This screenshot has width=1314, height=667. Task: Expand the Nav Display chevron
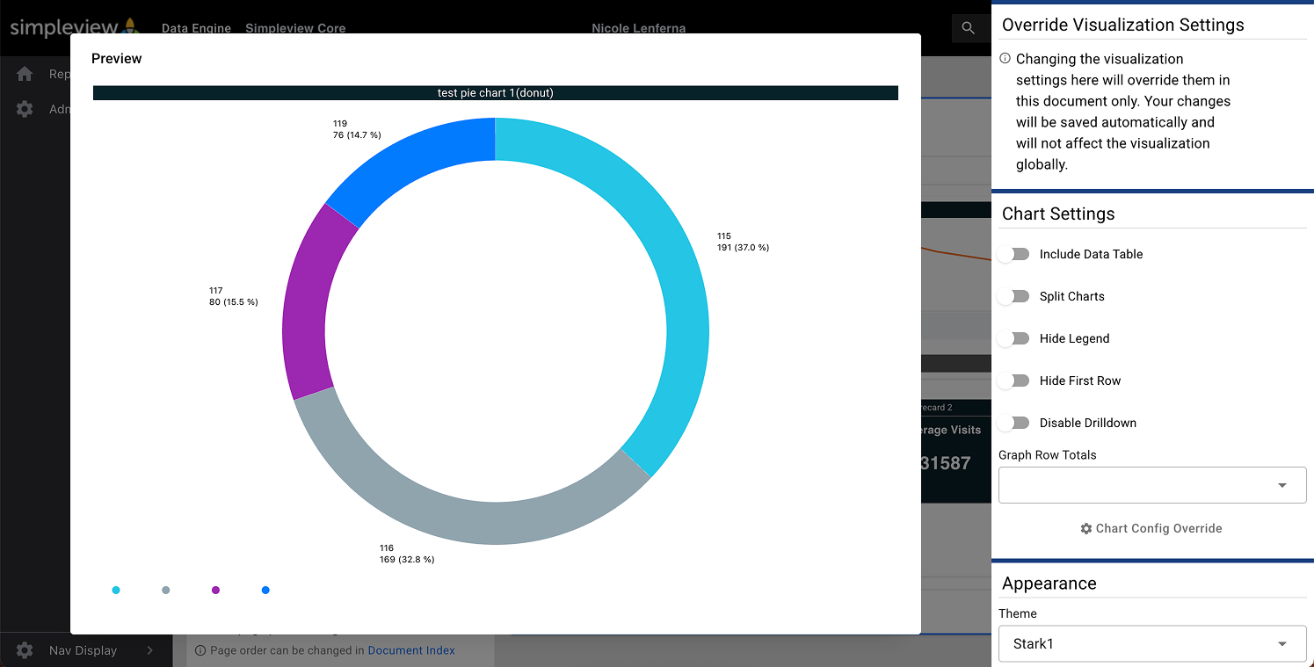click(x=148, y=650)
